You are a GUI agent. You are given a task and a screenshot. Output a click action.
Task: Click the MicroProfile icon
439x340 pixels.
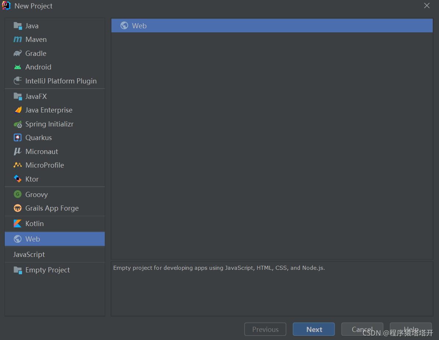click(x=18, y=165)
